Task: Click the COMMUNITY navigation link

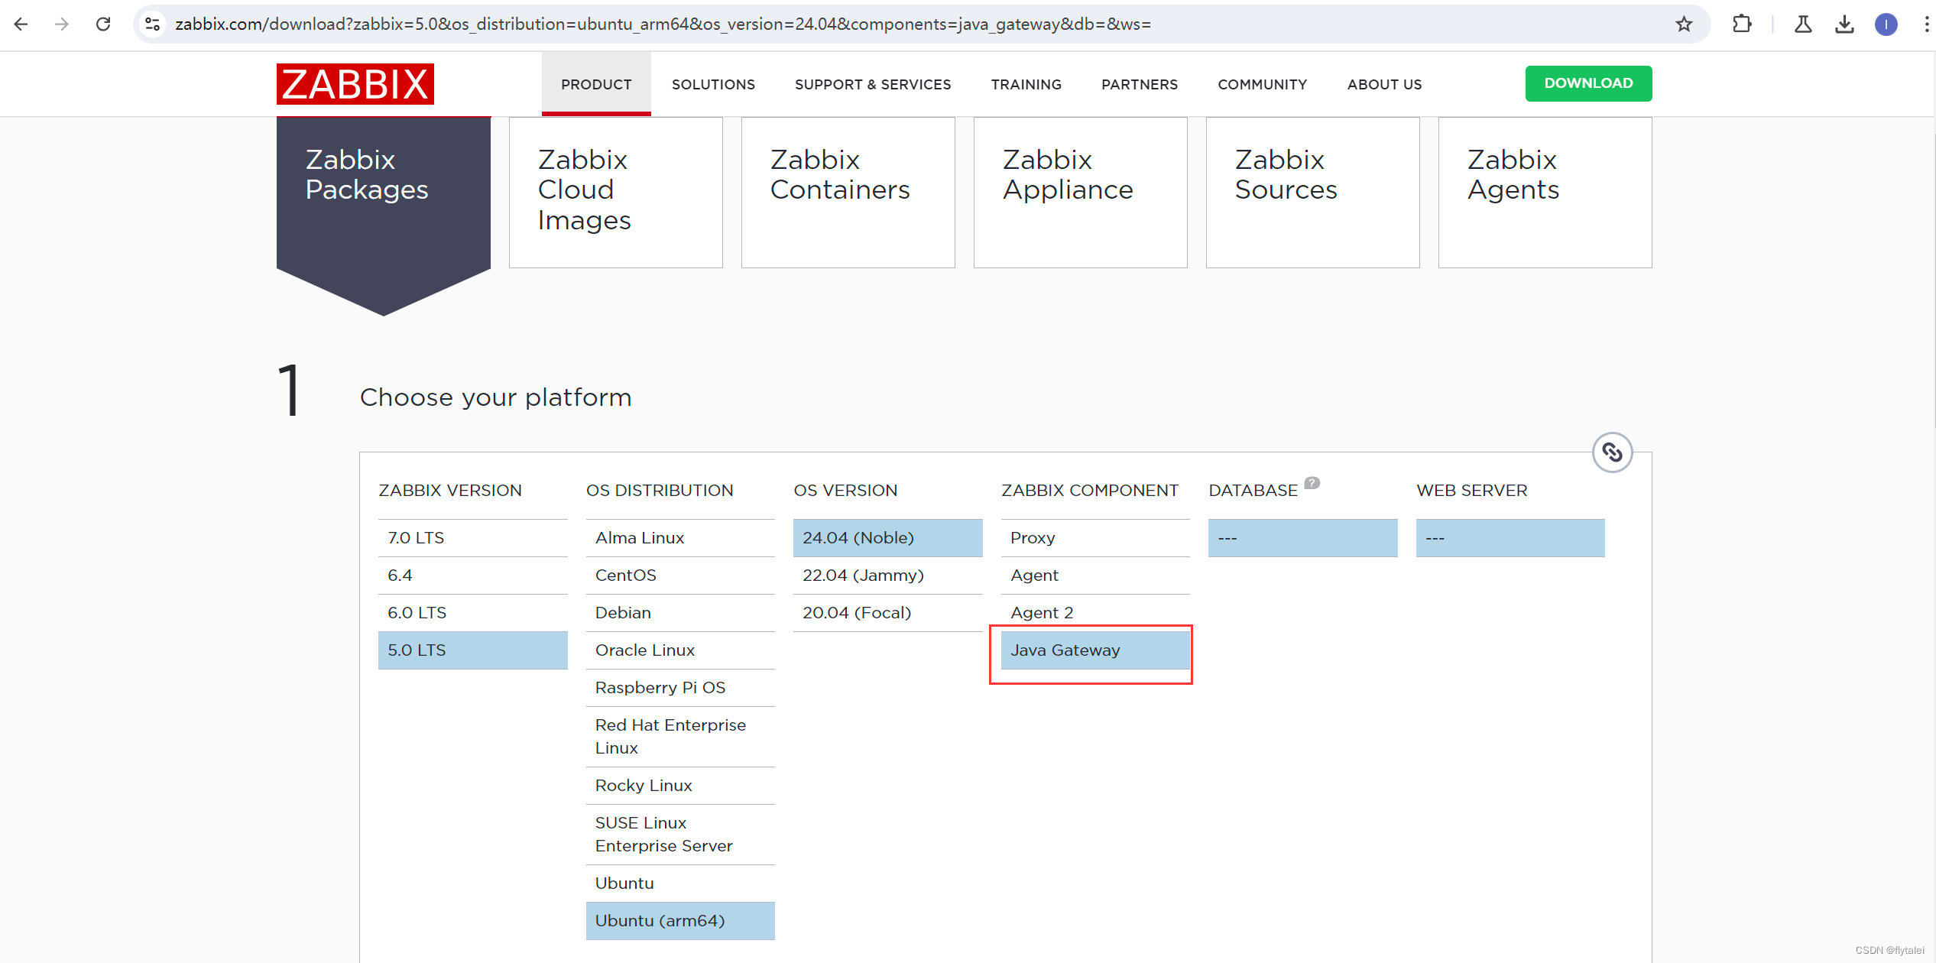Action: point(1260,84)
